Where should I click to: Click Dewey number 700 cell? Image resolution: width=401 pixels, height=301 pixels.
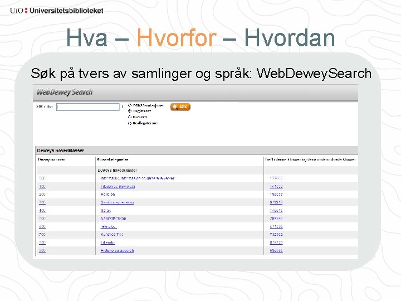point(42,234)
